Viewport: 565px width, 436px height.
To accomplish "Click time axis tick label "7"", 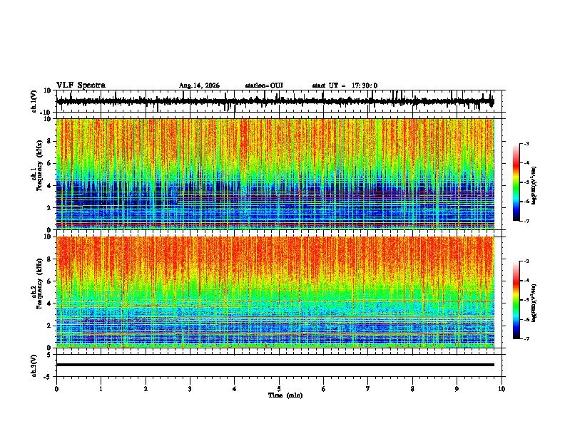I will pos(368,389).
